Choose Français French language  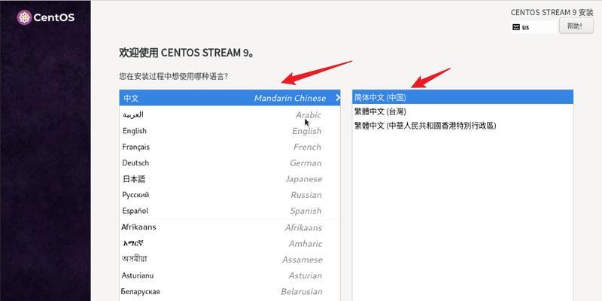[x=230, y=147]
